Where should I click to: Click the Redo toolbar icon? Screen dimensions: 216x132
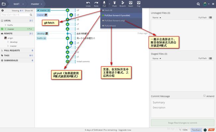[x=96, y=4]
